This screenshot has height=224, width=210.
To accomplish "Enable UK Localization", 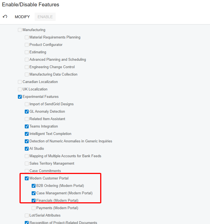I will tap(20, 89).
